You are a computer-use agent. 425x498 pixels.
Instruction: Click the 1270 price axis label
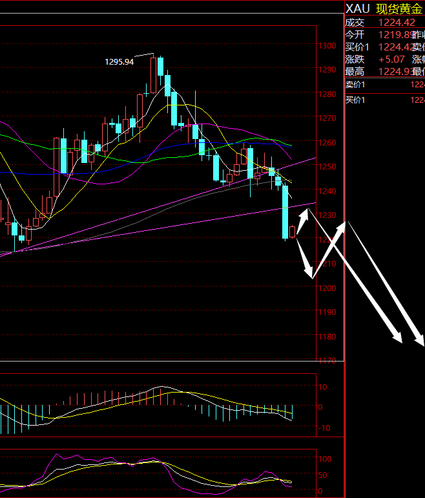327,118
